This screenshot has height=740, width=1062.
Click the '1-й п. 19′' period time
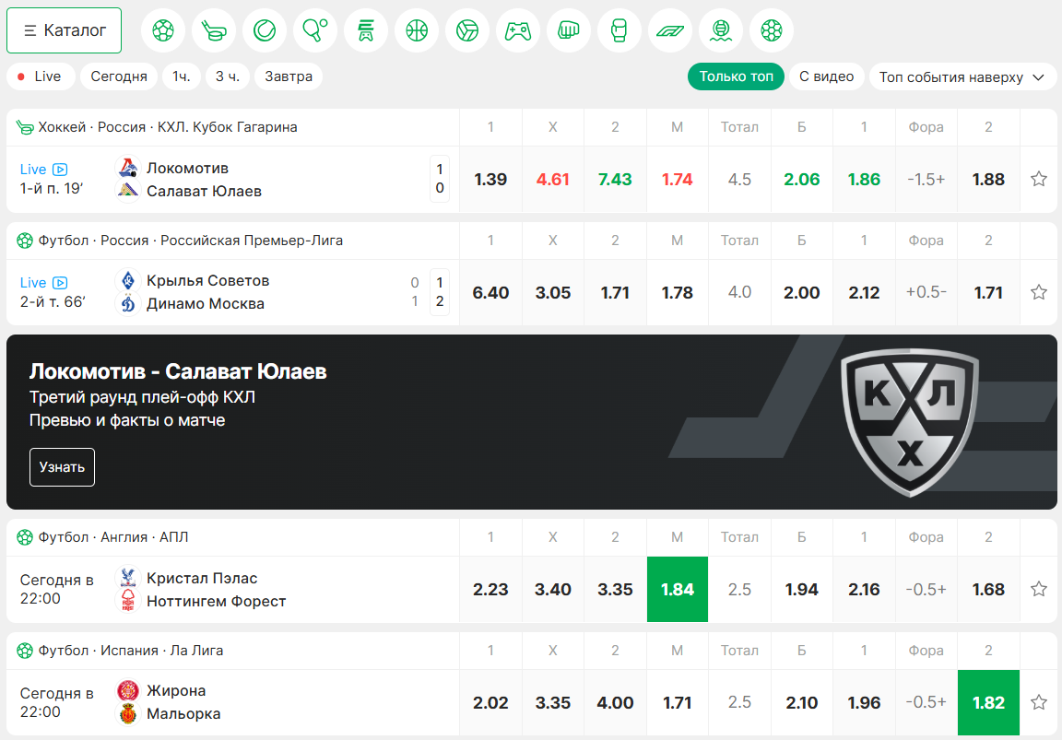pos(52,189)
